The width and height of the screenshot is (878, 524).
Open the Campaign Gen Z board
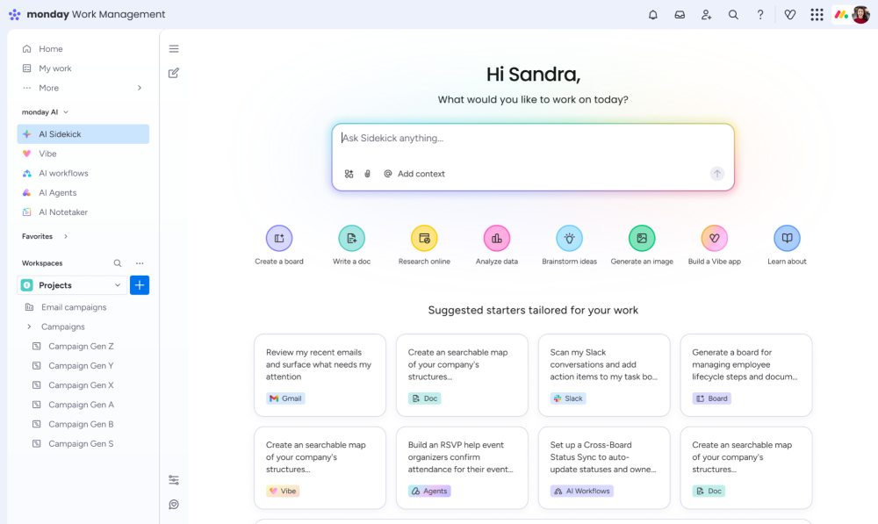point(81,347)
